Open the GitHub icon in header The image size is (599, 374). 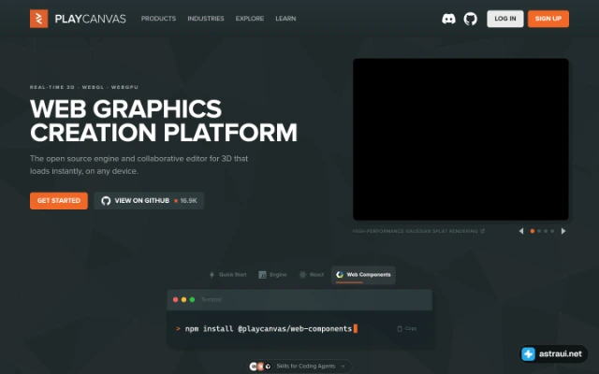[470, 19]
